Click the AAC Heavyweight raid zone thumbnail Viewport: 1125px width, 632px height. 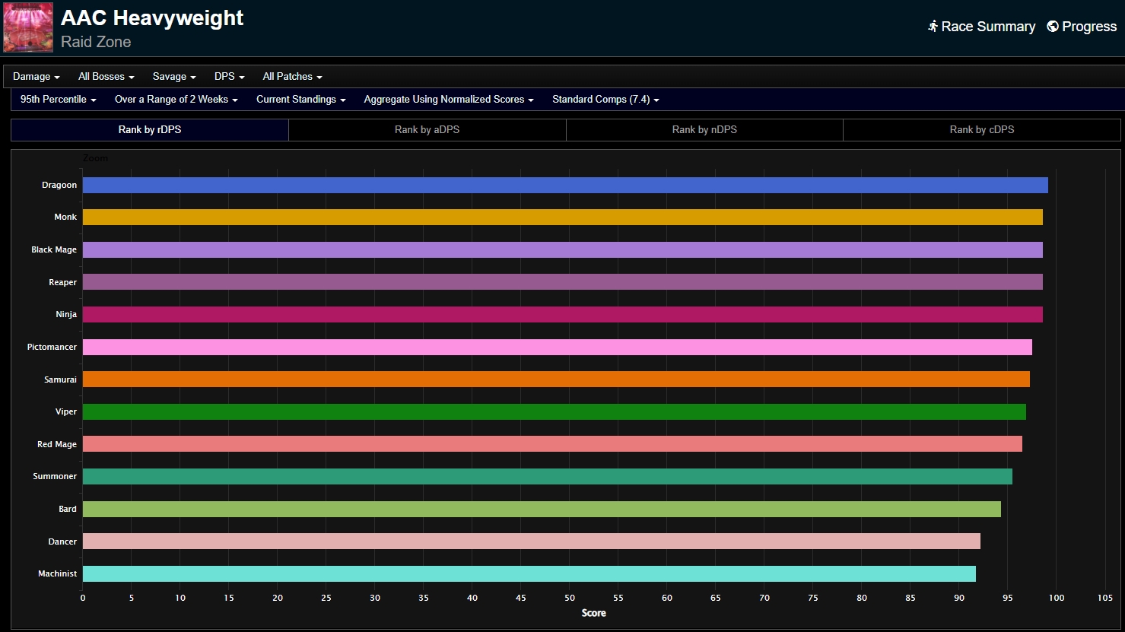[x=28, y=27]
